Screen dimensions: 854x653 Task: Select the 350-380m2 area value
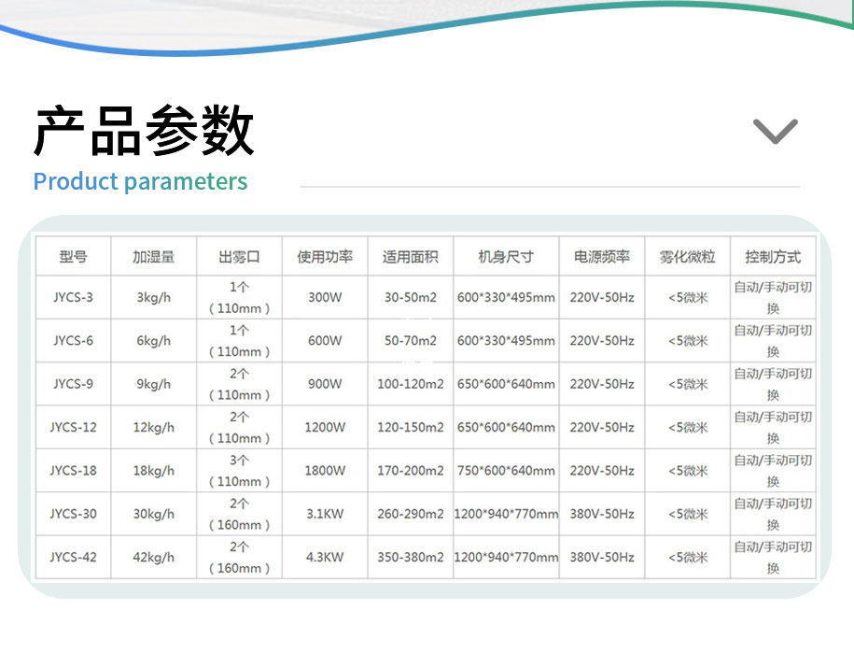[410, 557]
